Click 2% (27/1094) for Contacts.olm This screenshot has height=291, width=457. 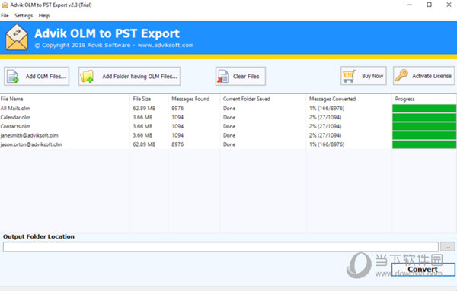click(x=325, y=126)
